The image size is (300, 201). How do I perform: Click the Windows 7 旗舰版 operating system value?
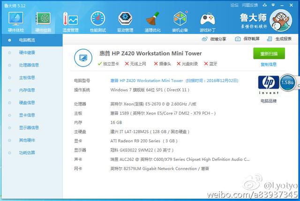[150, 90]
